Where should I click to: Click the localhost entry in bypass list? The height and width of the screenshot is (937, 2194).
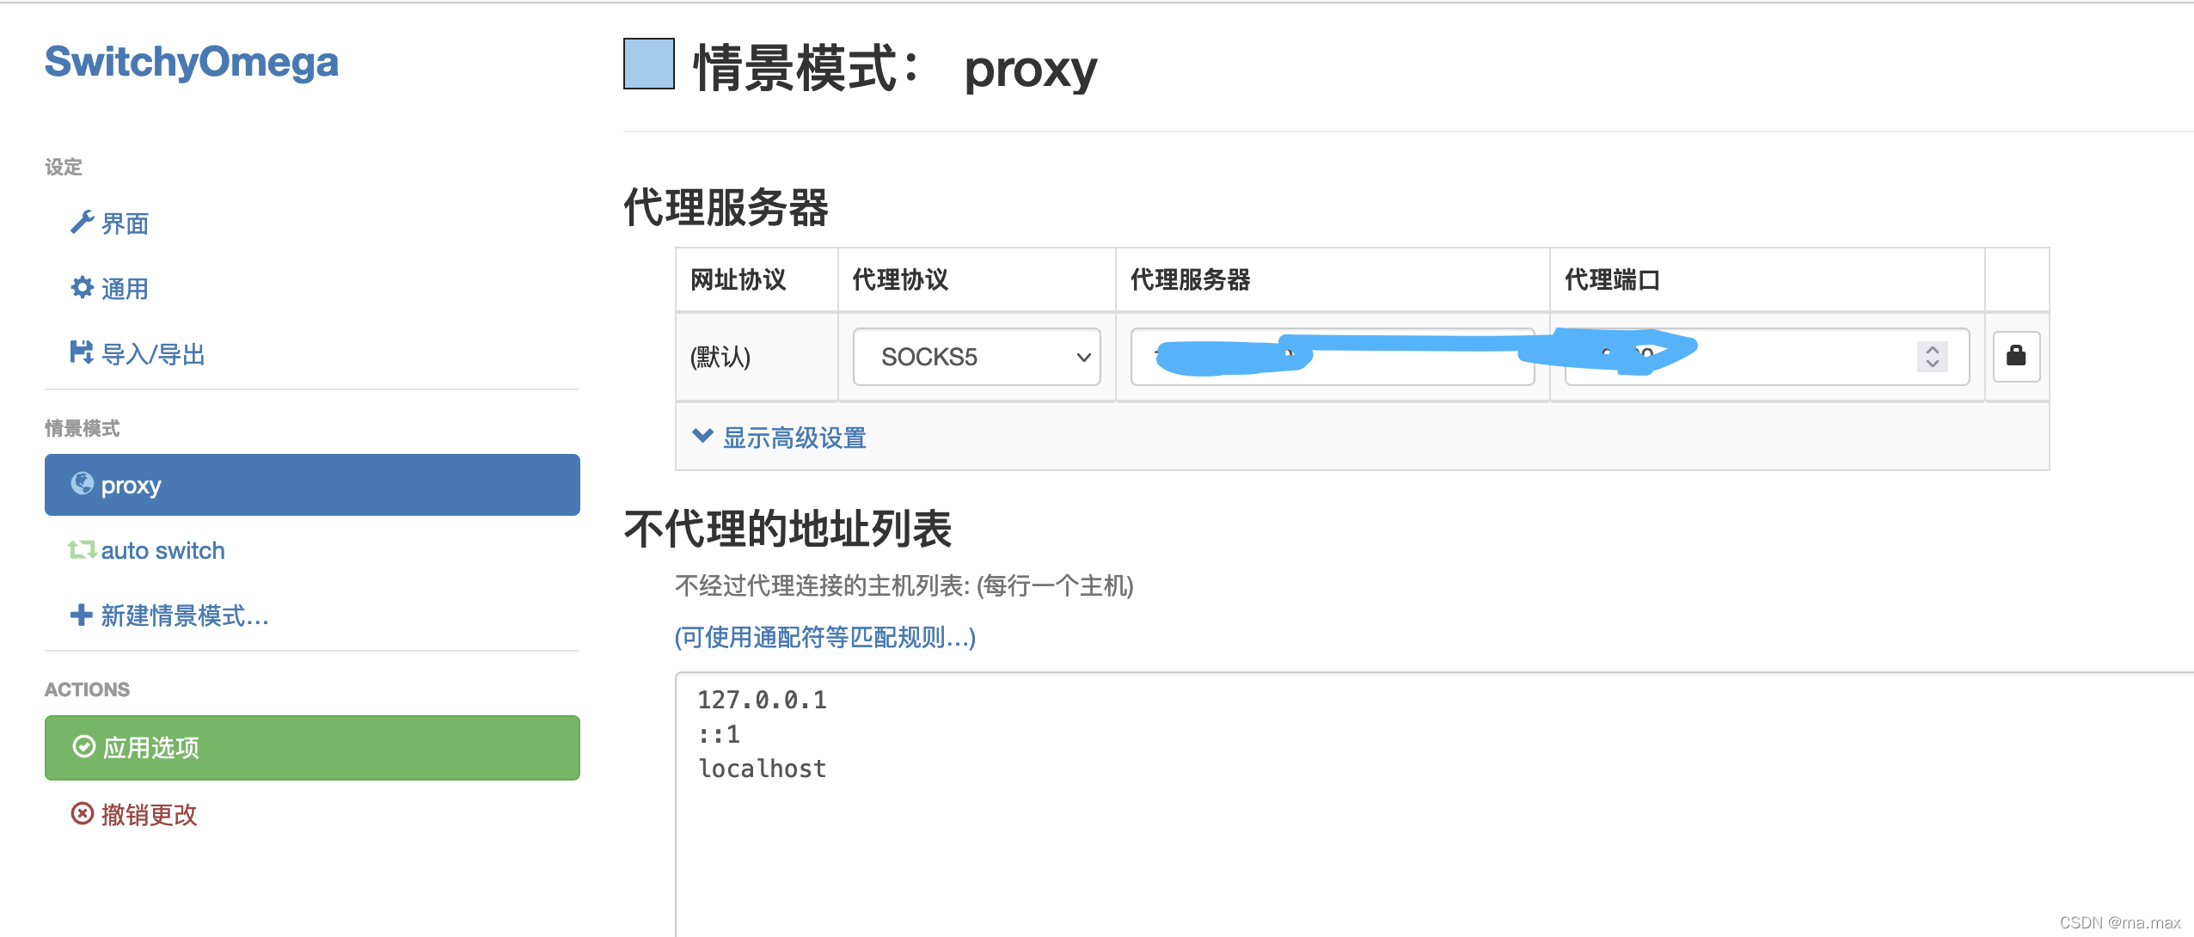(x=763, y=769)
